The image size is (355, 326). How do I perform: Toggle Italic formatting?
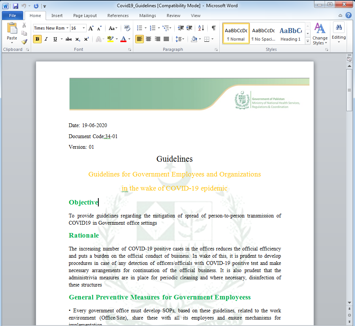coord(46,39)
